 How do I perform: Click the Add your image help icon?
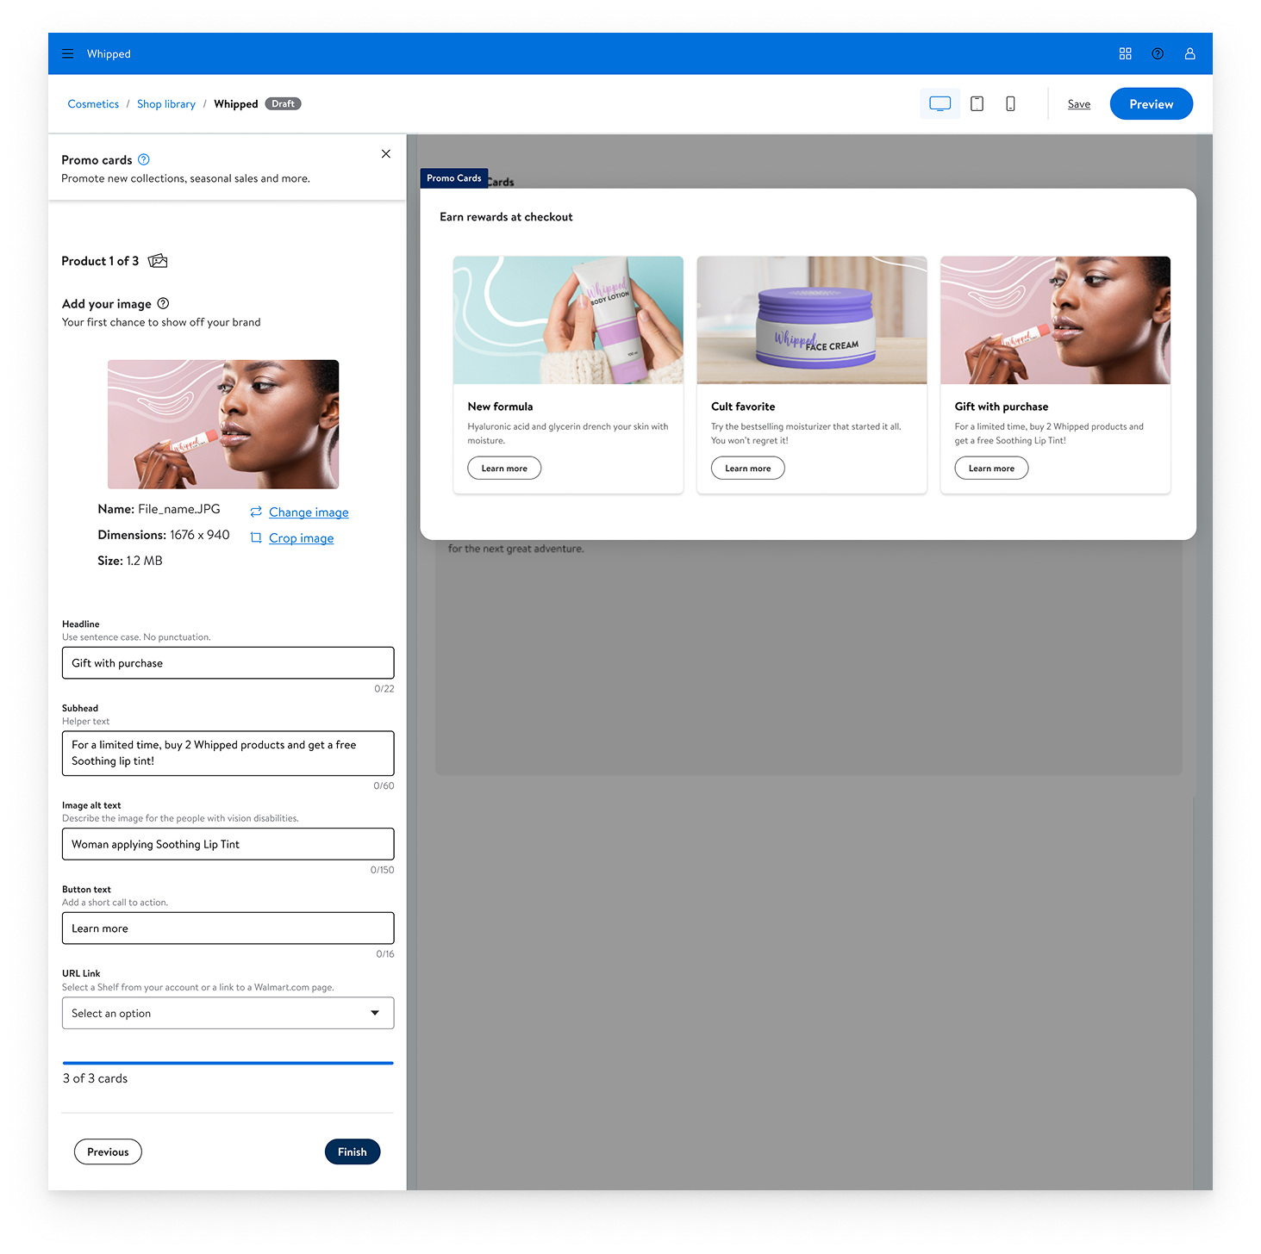pyautogui.click(x=164, y=303)
